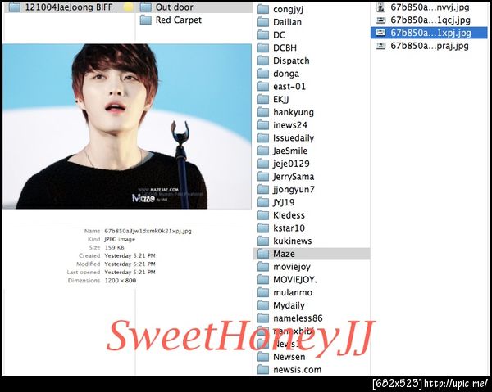Screen dimensions: 492x392
Task: Select the inews24 folder icon
Action: pyautogui.click(x=263, y=125)
